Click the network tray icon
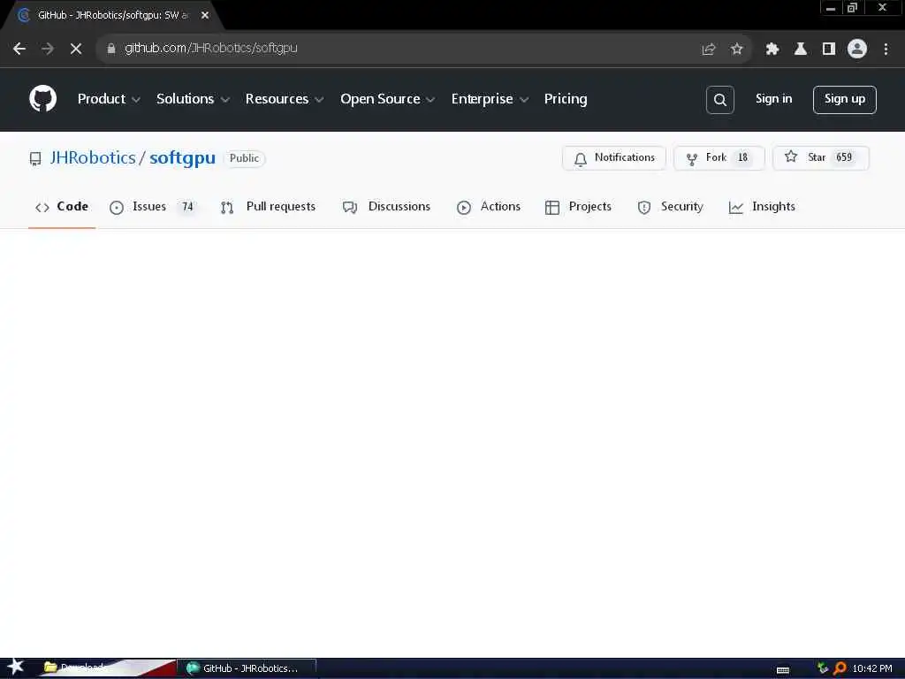This screenshot has height=679, width=905. click(823, 668)
